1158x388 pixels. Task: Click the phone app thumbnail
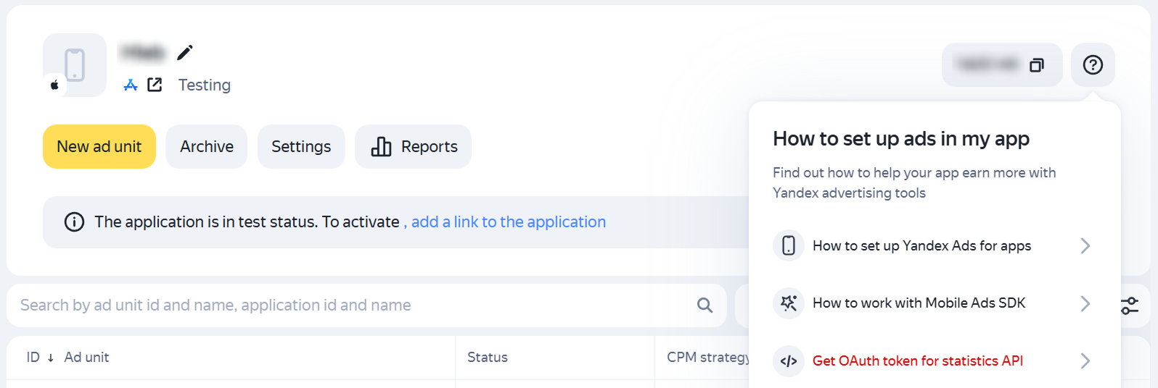tap(75, 65)
